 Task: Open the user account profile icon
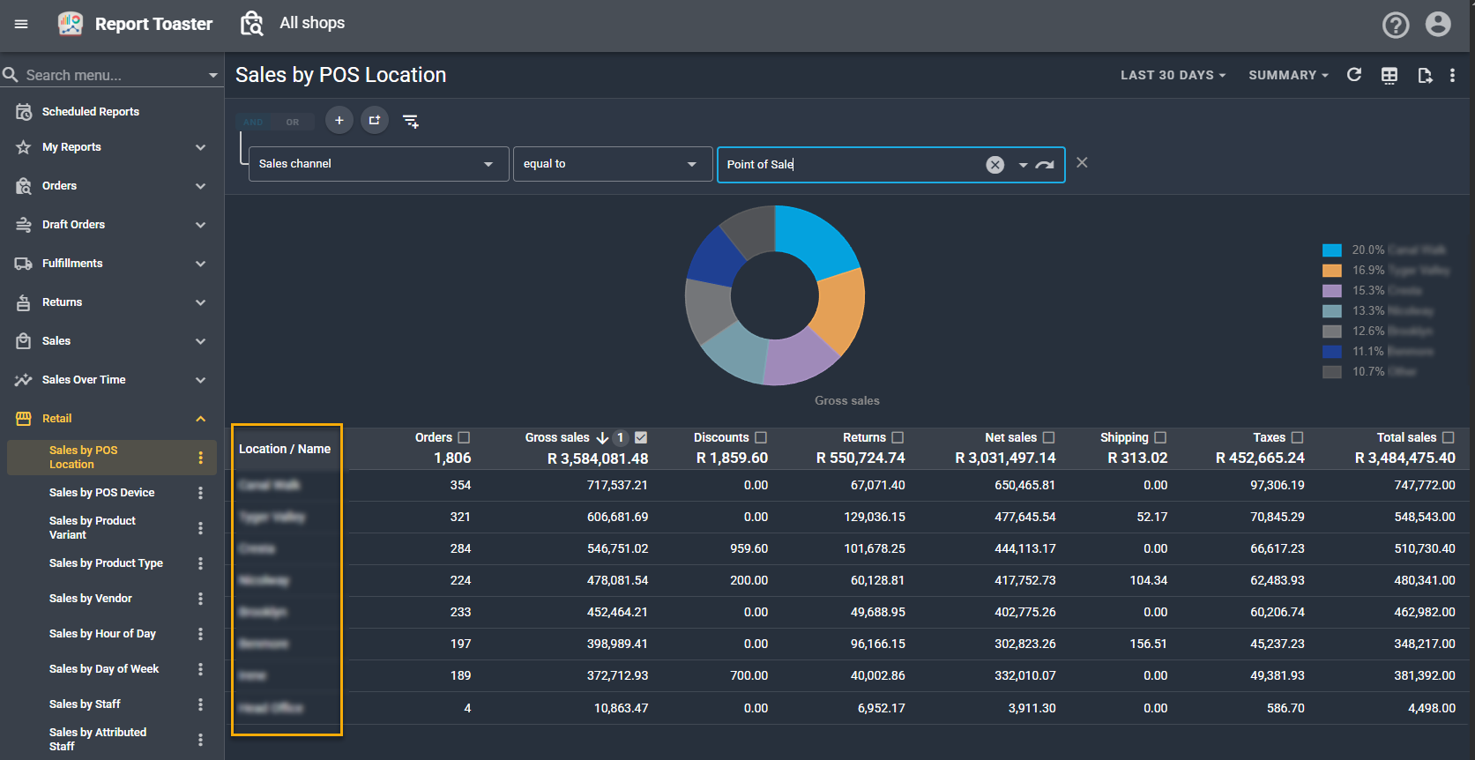(1438, 25)
